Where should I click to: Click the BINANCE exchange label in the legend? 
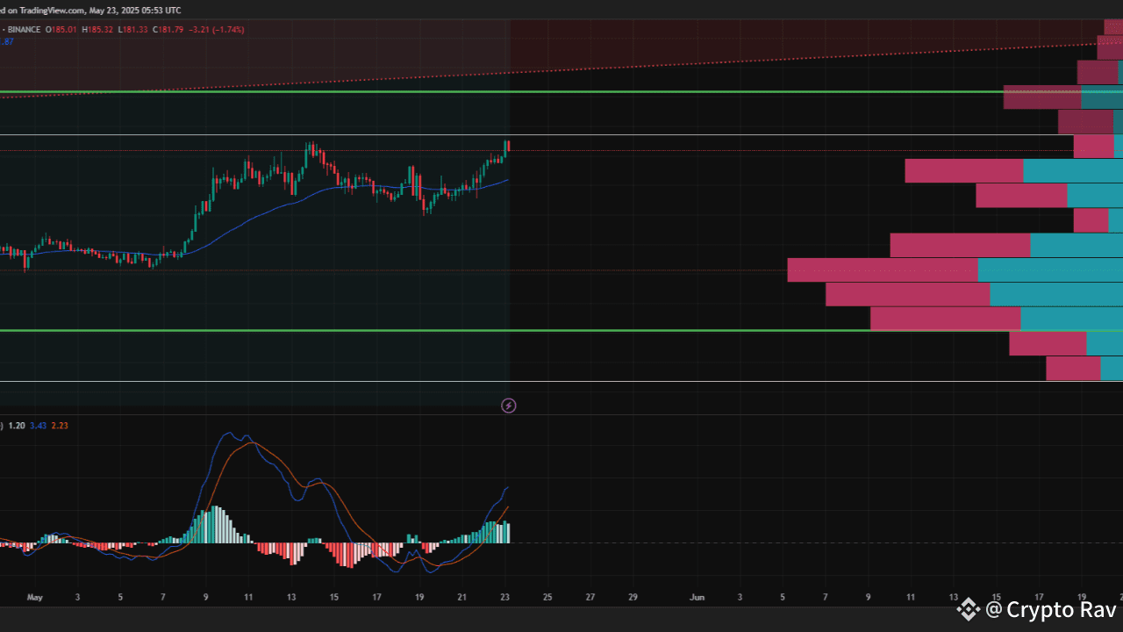(x=26, y=29)
